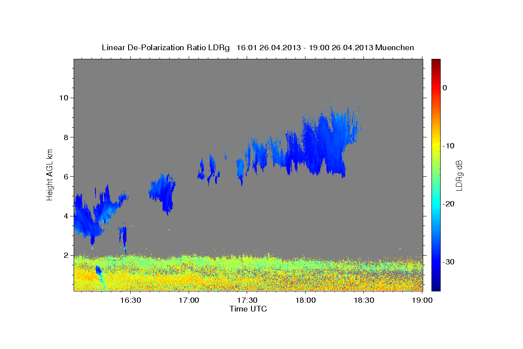Click the large blue cloud near 18:10

[325, 142]
